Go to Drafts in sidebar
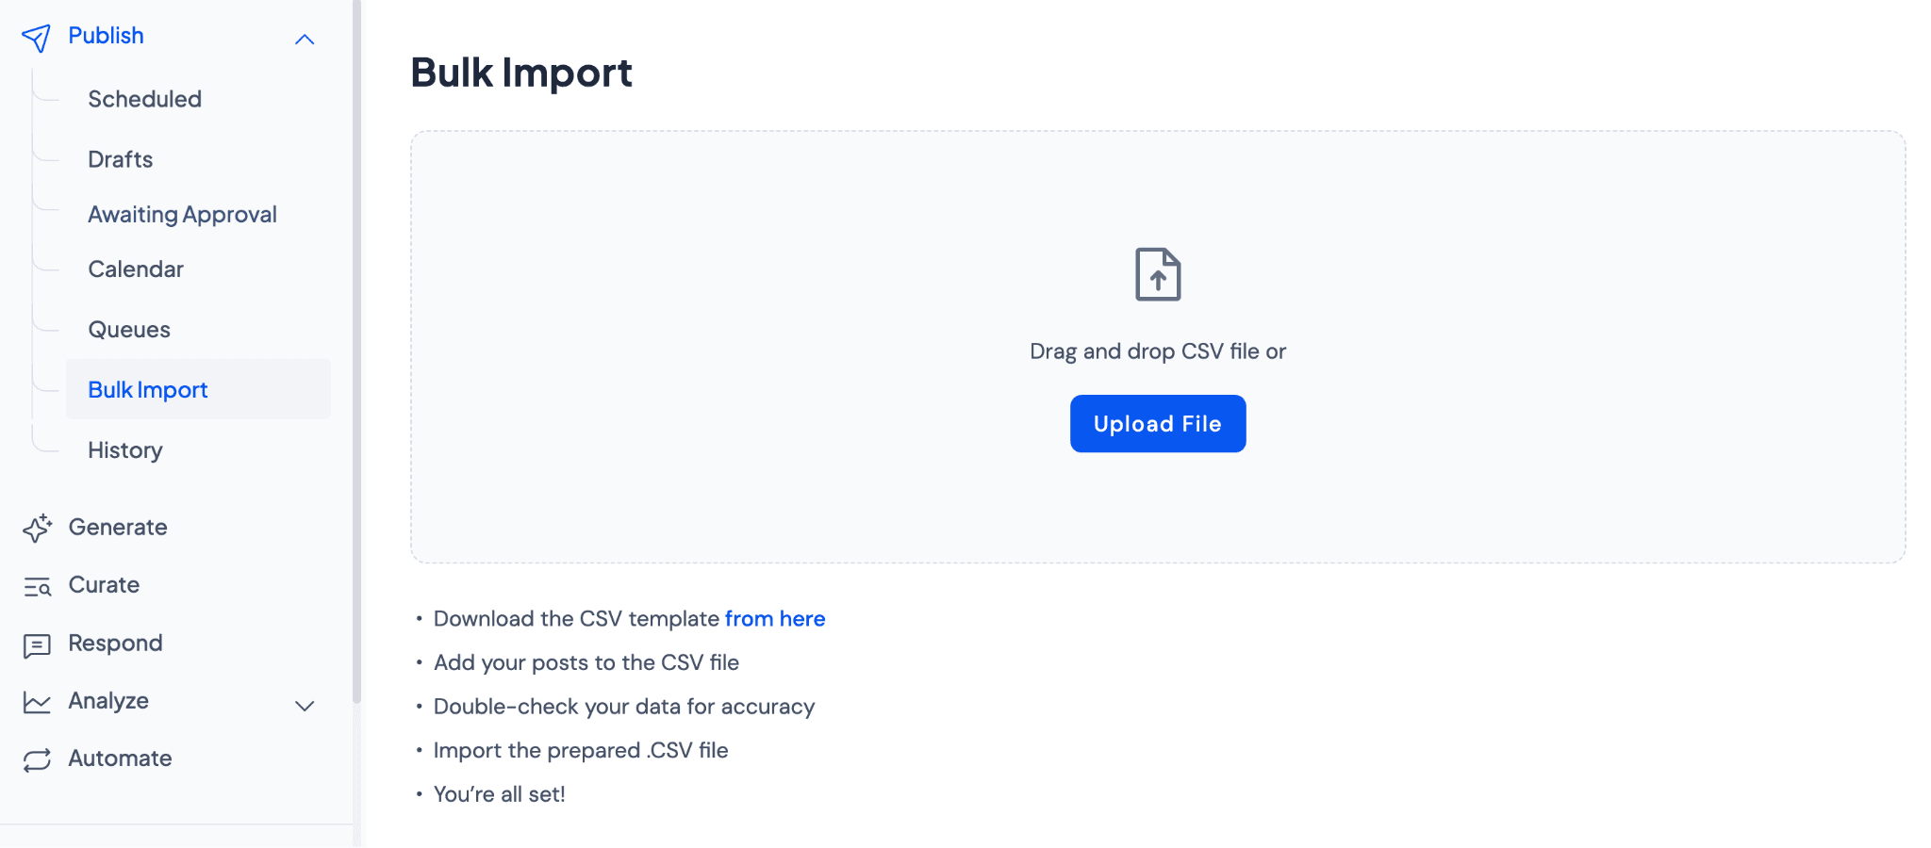This screenshot has width=1931, height=848. pyautogui.click(x=120, y=159)
